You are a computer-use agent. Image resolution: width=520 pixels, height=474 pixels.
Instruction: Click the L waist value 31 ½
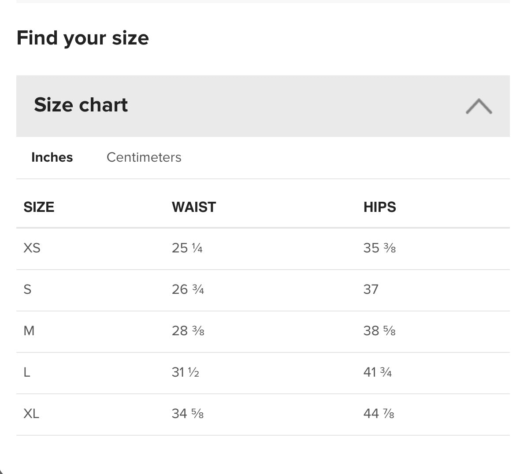coord(186,372)
